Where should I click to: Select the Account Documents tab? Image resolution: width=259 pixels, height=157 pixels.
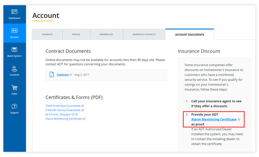tap(190, 34)
